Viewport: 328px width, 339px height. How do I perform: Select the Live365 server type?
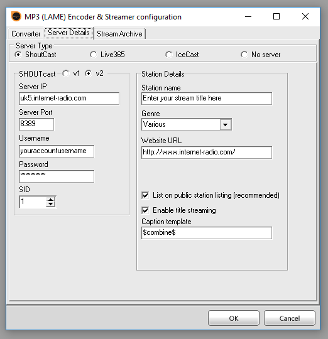click(x=94, y=55)
